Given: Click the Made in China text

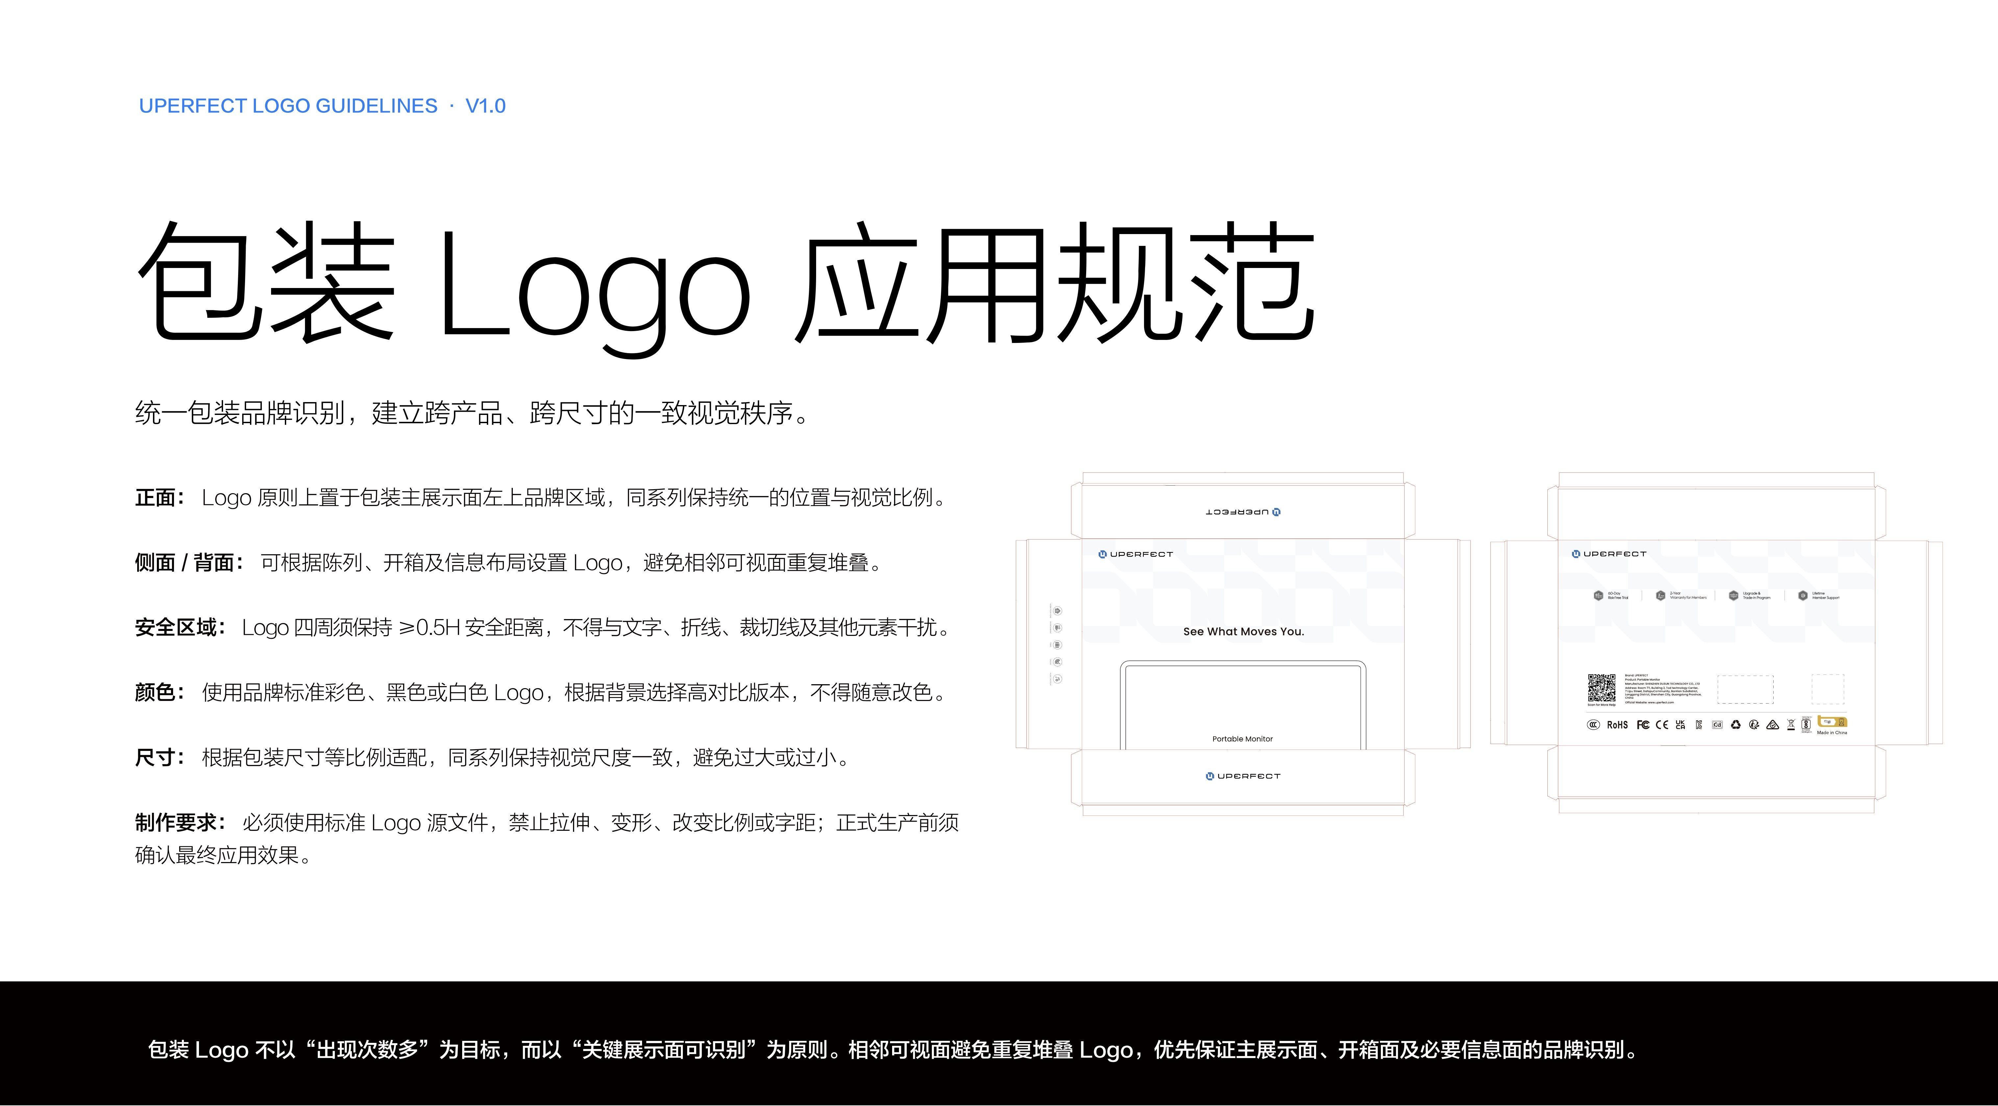Looking at the screenshot, I should point(1832,733).
